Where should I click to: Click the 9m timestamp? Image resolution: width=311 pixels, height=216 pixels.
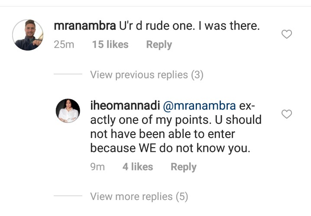97,167
